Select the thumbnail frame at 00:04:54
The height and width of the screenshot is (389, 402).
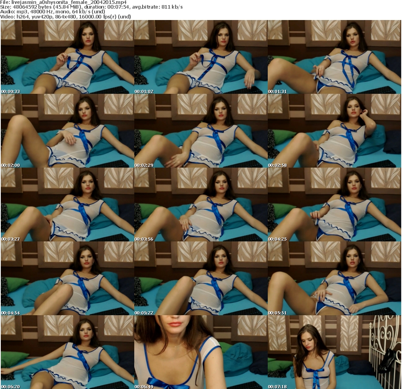pos(68,278)
